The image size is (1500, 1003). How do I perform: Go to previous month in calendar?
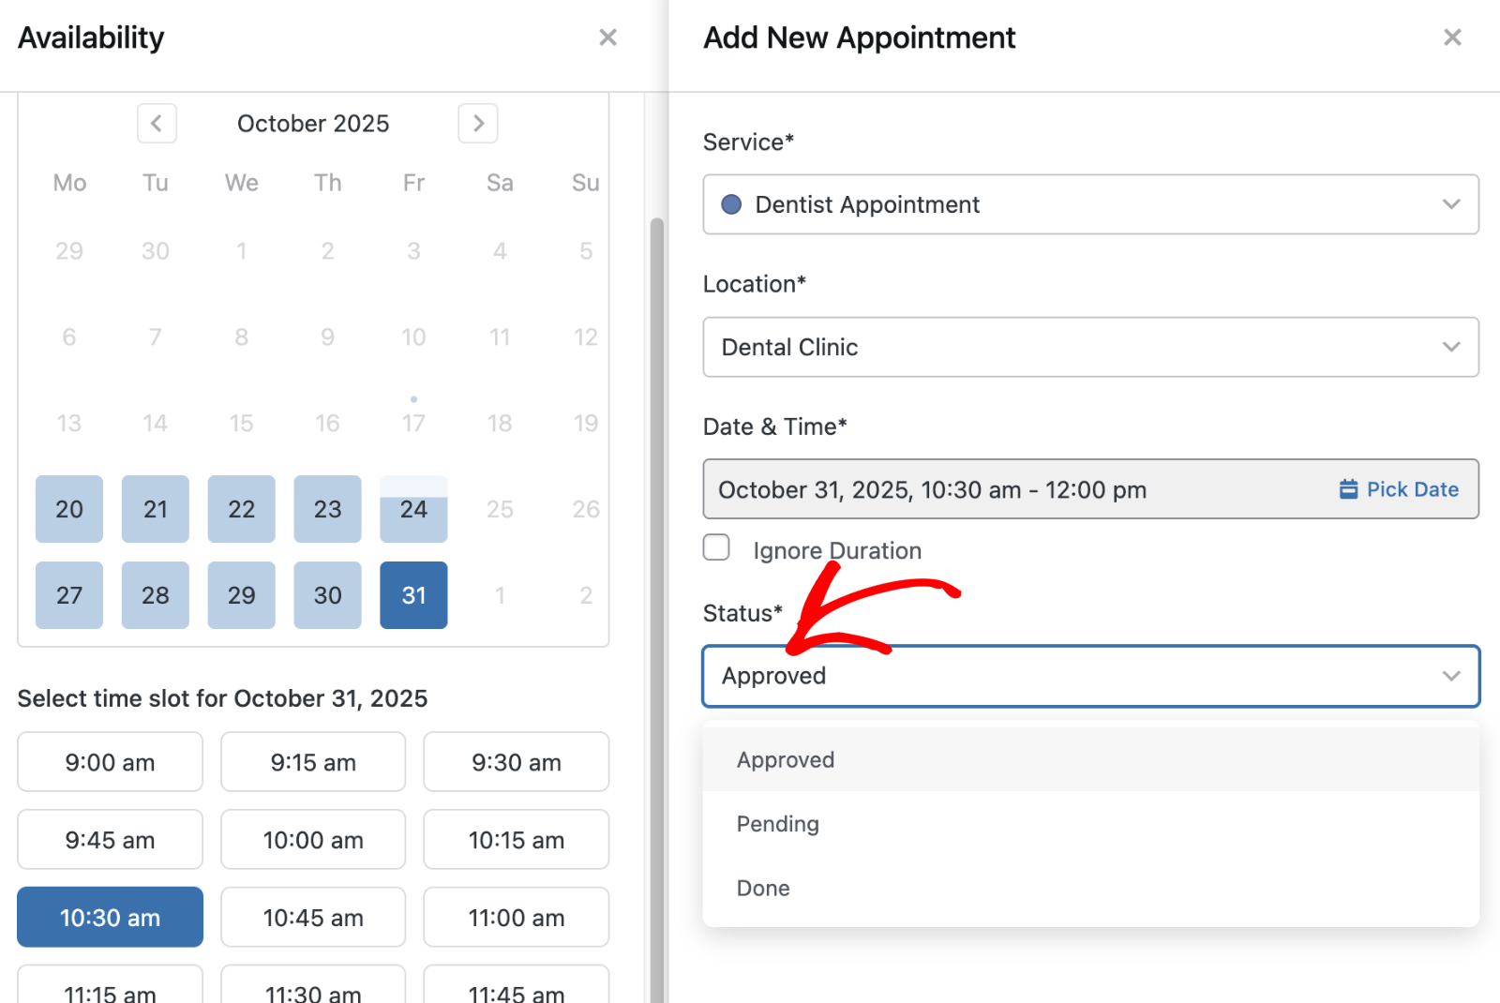(x=157, y=124)
